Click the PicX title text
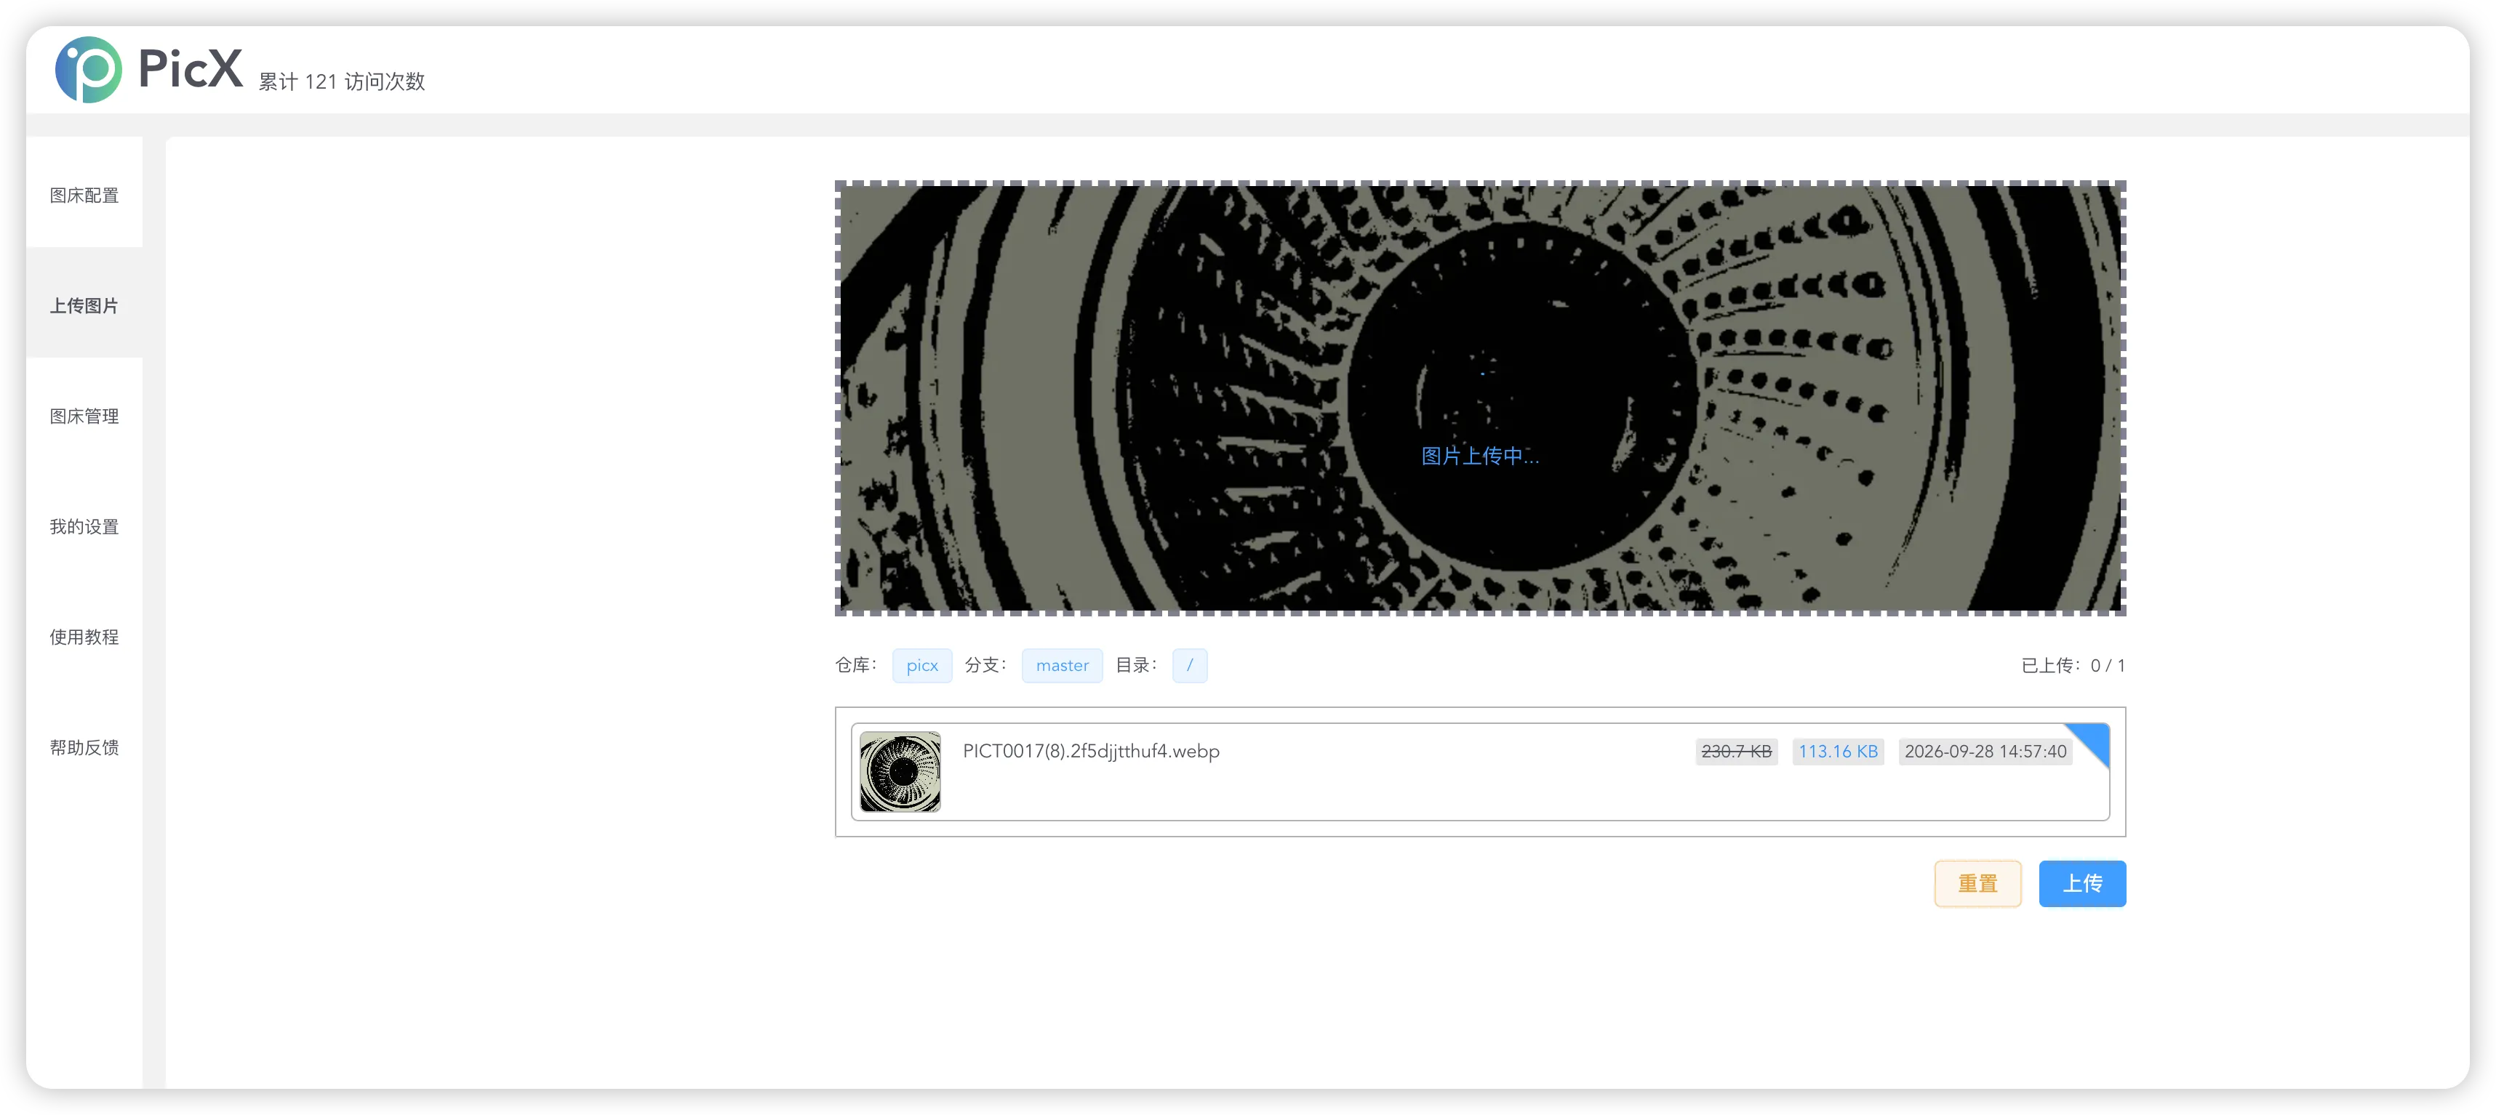Screen dimensions: 2496x1115 click(190, 69)
